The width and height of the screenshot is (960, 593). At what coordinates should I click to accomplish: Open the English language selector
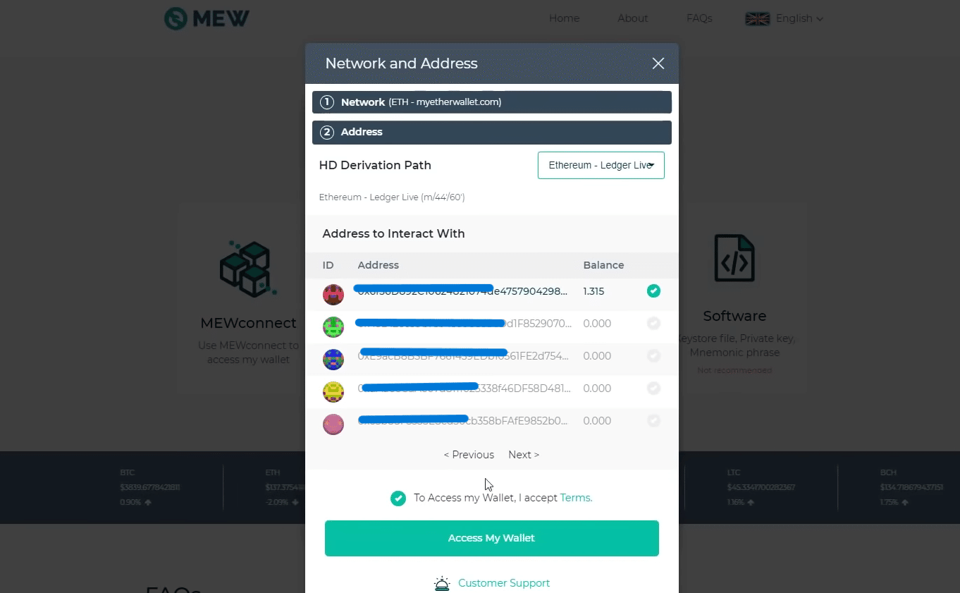[x=784, y=18]
